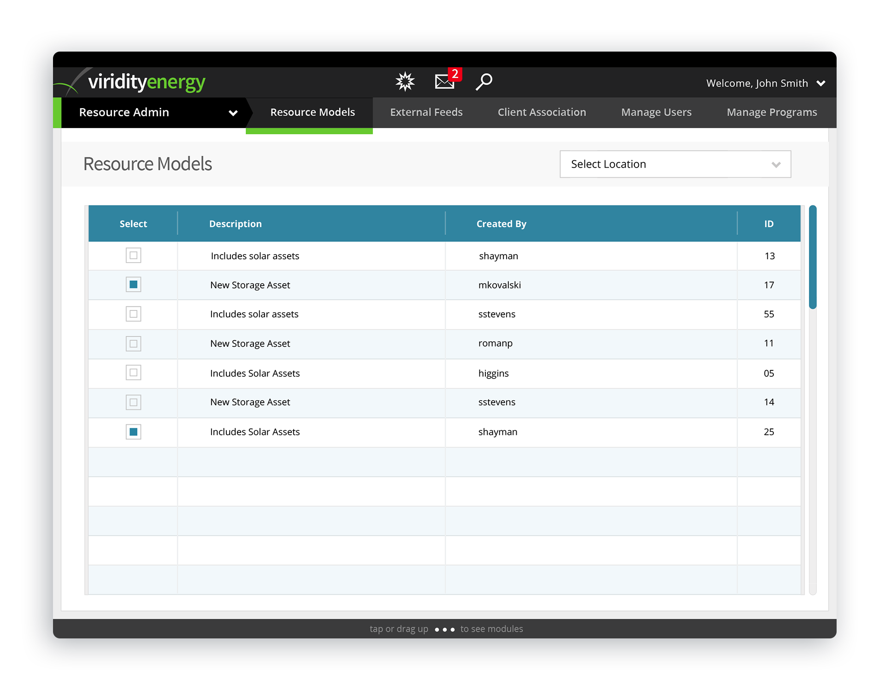The height and width of the screenshot is (690, 885).
Task: Open the Welcome, John Smith user menu
Action: (x=765, y=83)
